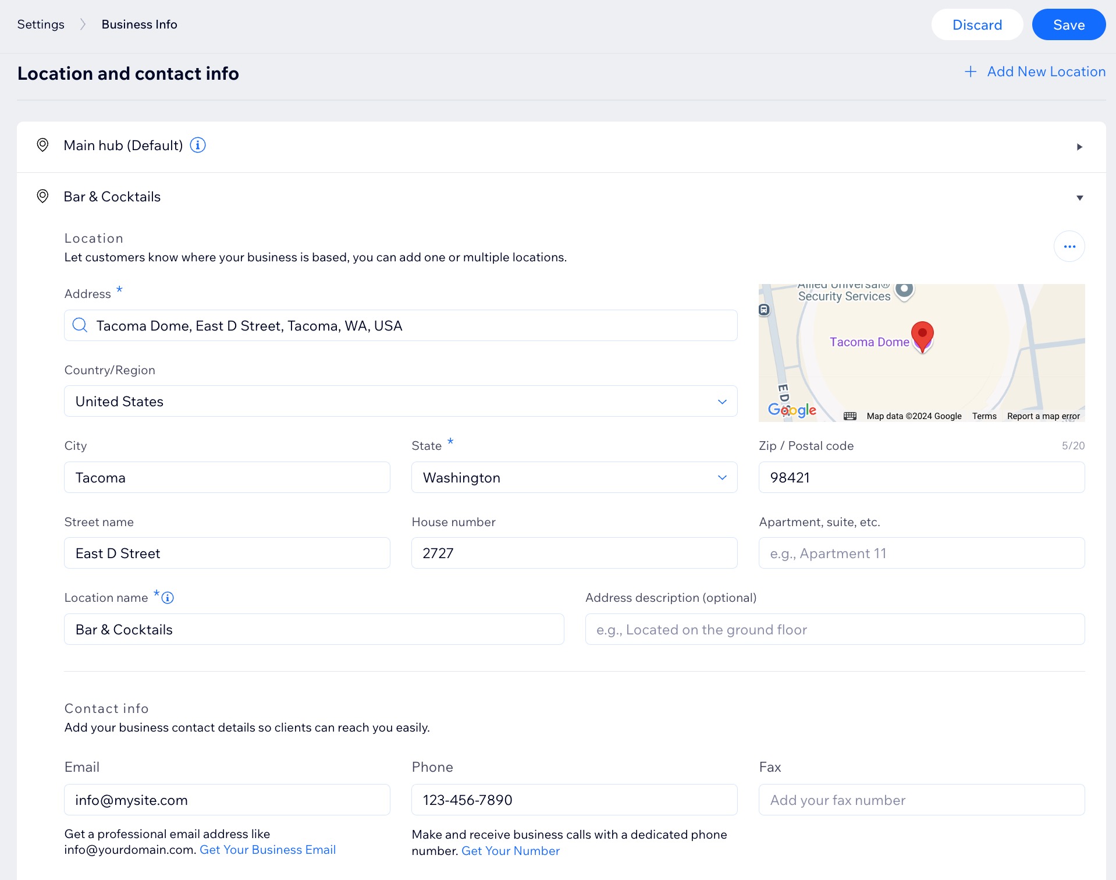Click the 5/20 character counter
Image resolution: width=1116 pixels, height=880 pixels.
click(1073, 446)
